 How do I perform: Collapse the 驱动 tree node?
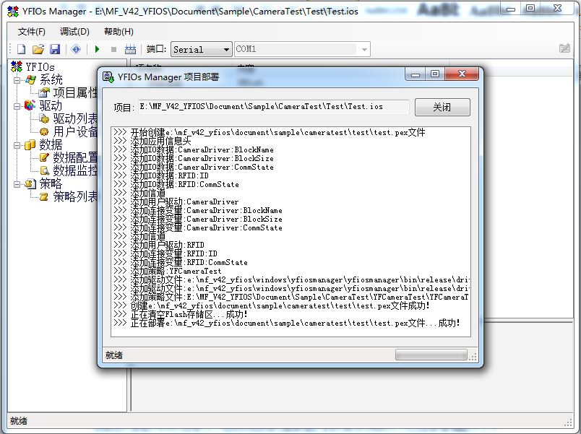click(x=17, y=106)
